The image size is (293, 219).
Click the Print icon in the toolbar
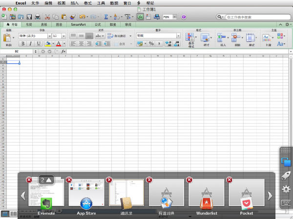tap(38, 17)
